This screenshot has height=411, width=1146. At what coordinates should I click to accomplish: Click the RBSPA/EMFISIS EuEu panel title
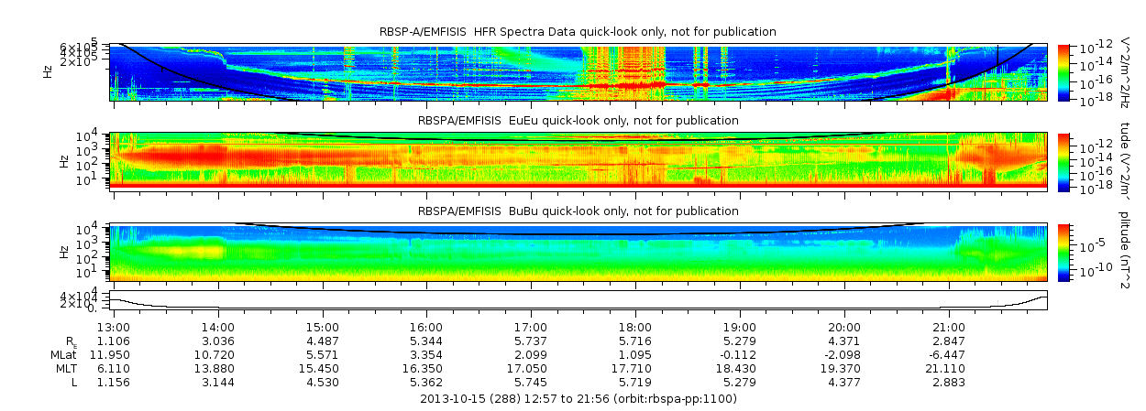[578, 120]
